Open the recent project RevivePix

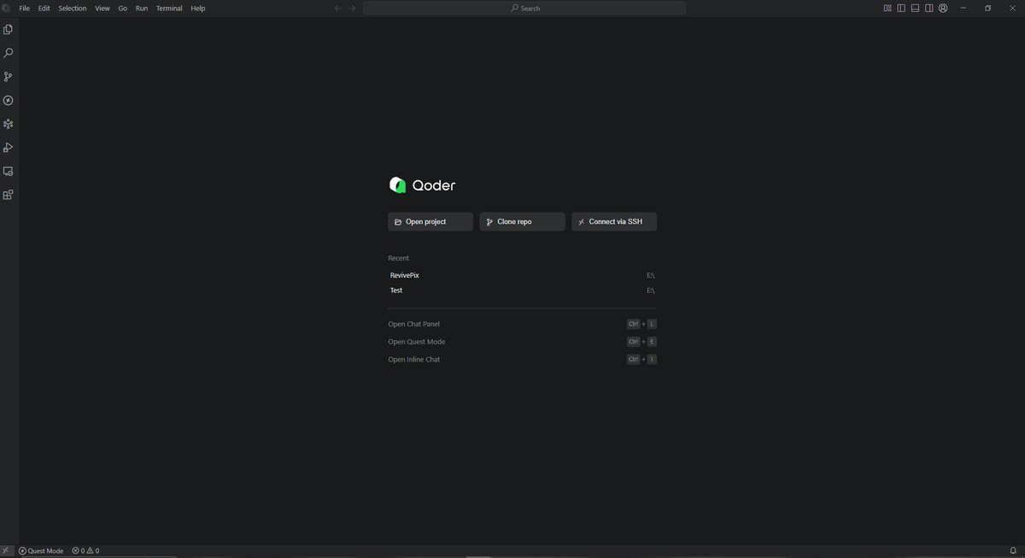[x=522, y=275]
